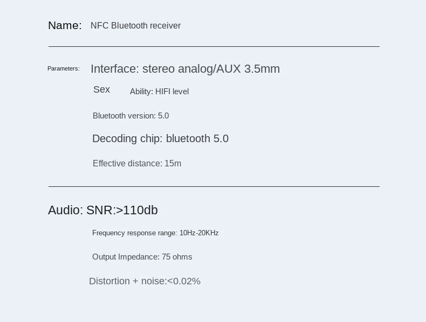Click 'Output Impedance: 75 ohms' line
The width and height of the screenshot is (426, 322).
[x=142, y=257]
